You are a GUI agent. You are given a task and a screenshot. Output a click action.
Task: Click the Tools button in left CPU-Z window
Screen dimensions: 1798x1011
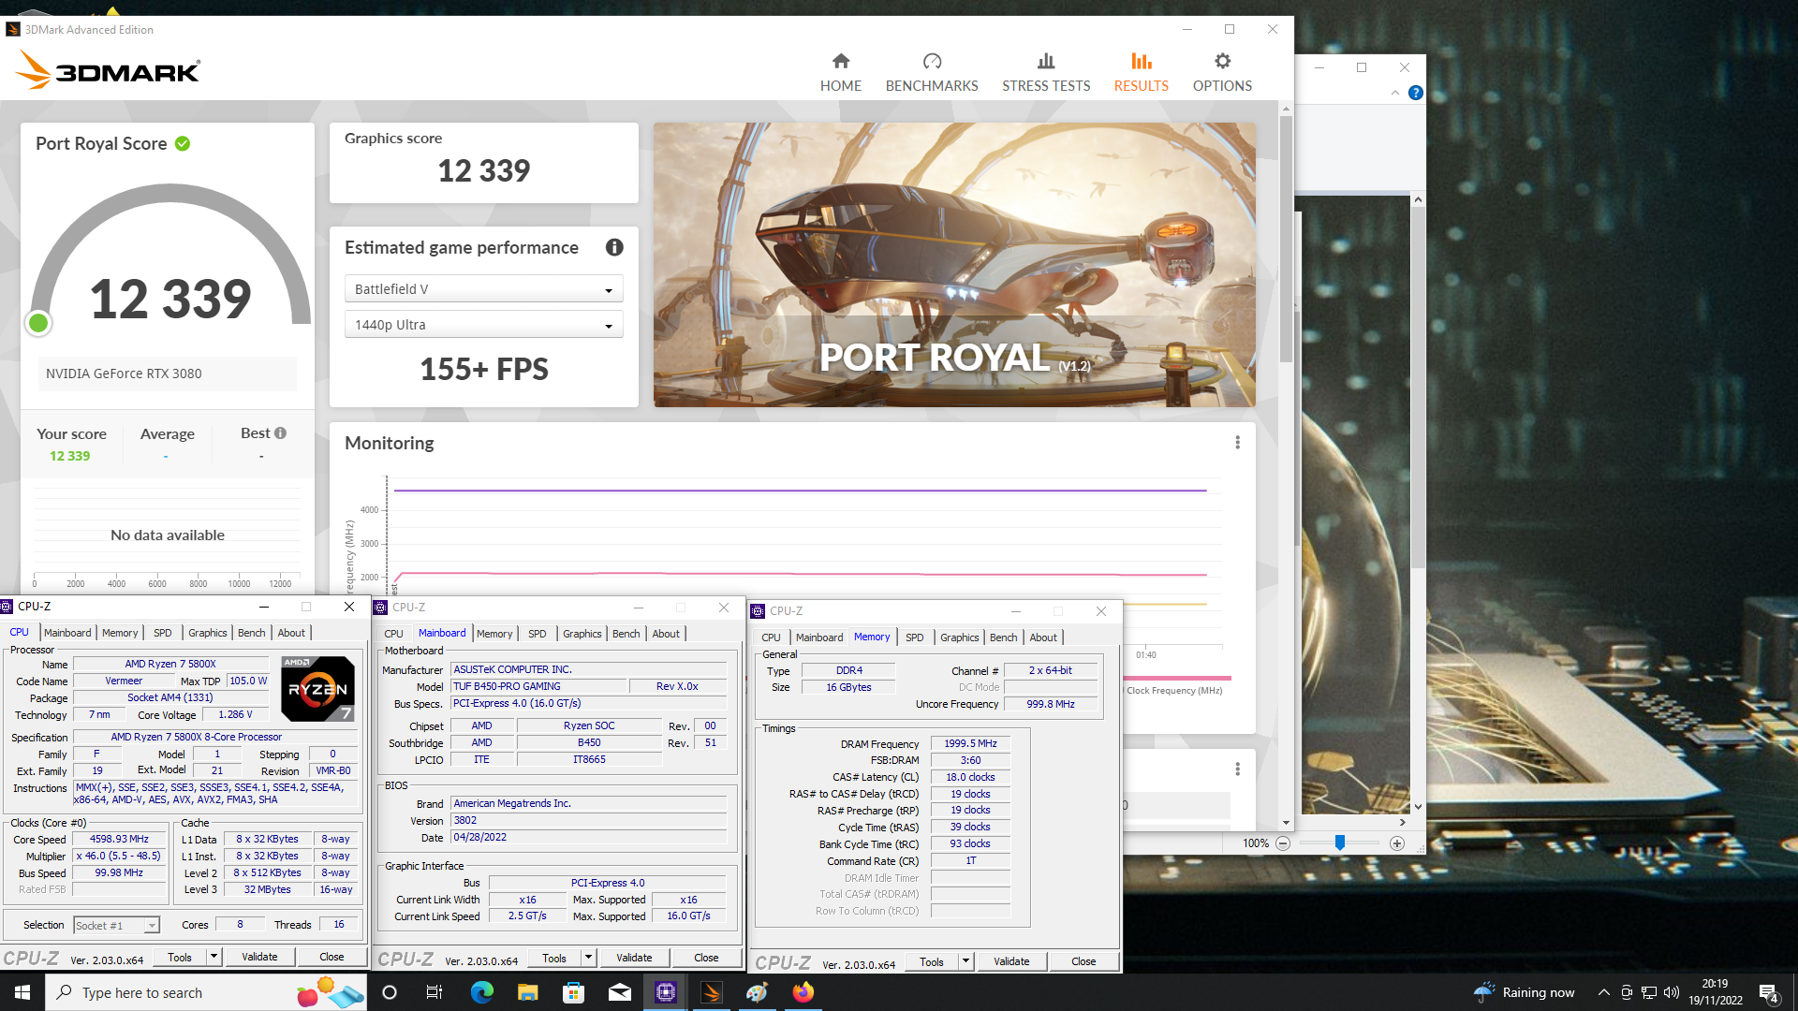[x=180, y=957]
